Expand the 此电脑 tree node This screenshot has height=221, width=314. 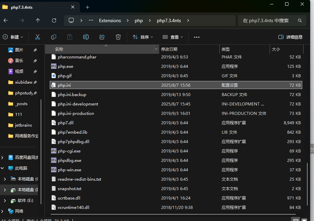click(3, 168)
